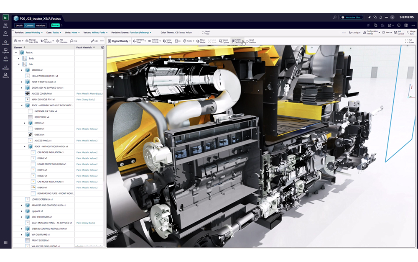Click the Fit view tool

coord(178,41)
